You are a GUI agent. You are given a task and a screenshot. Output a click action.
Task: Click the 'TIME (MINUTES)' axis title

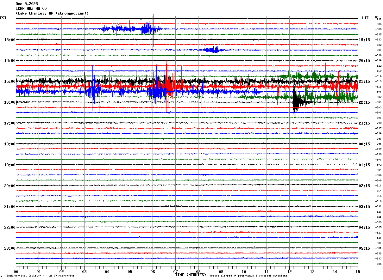tap(191, 275)
